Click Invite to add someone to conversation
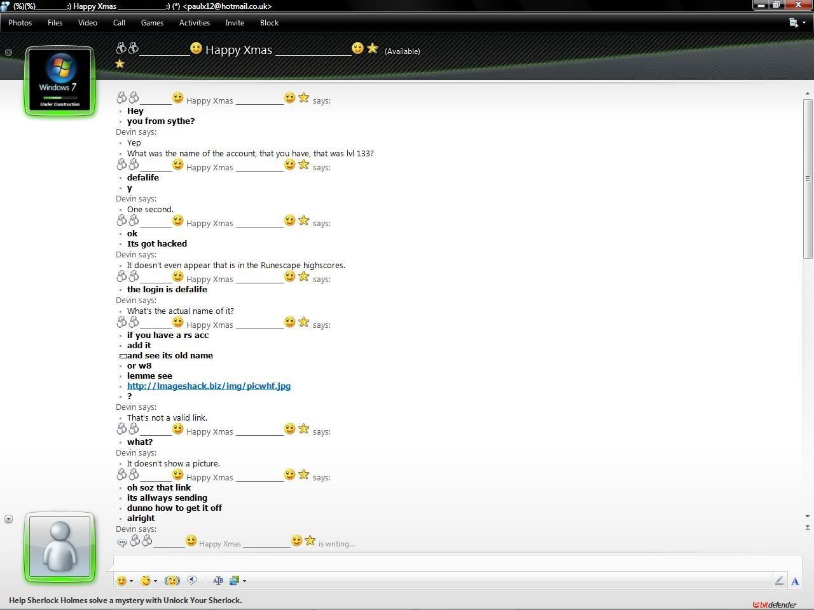 pos(235,22)
